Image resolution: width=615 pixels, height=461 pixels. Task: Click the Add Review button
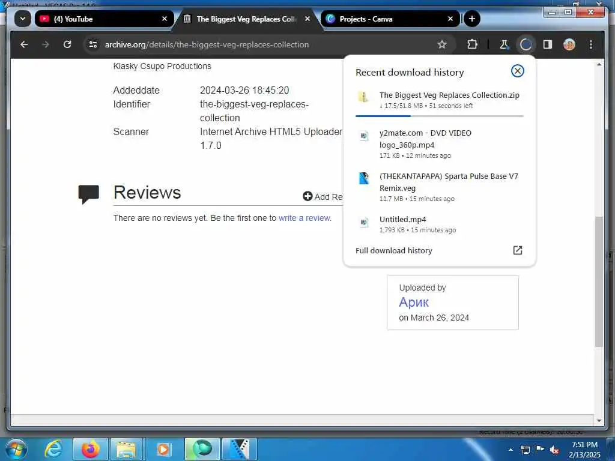(x=323, y=197)
